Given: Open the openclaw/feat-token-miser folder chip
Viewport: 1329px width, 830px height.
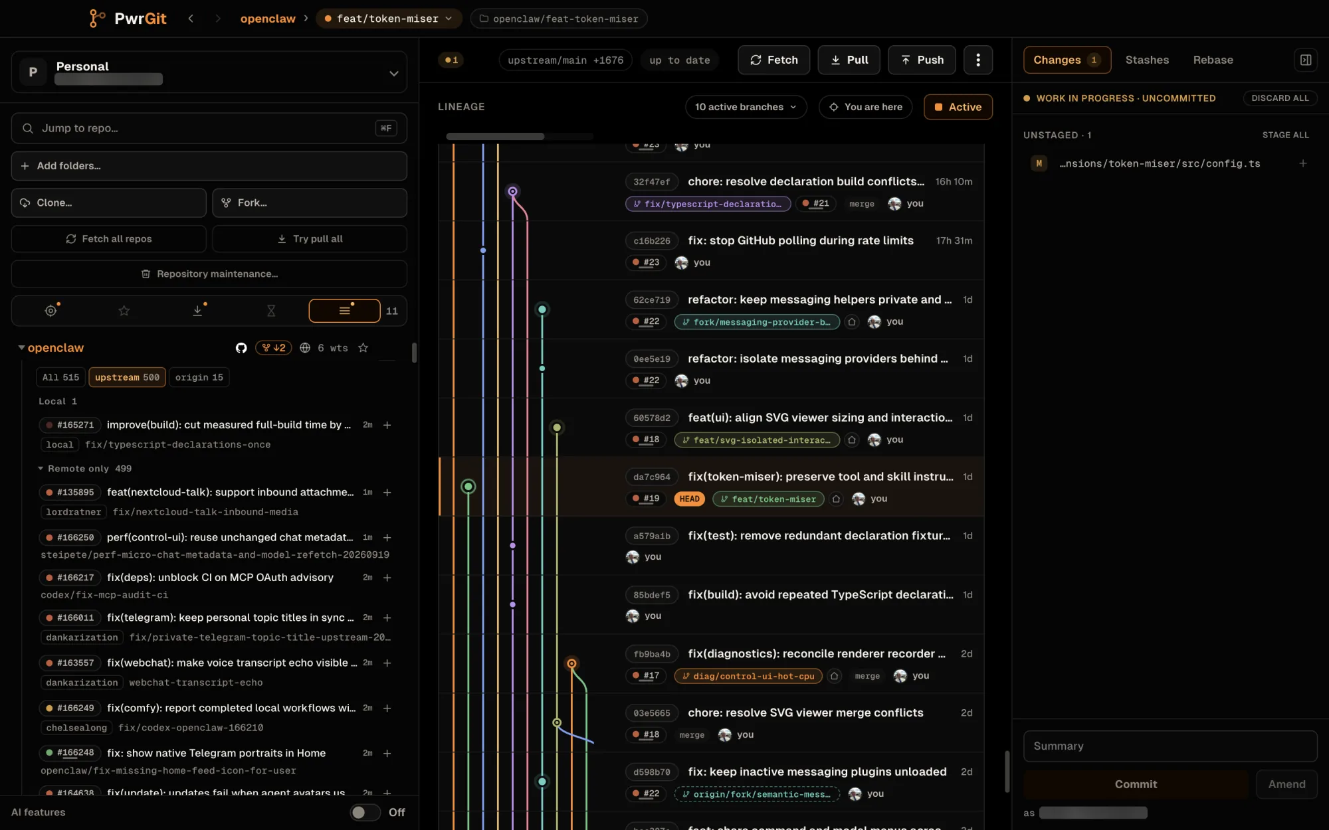Looking at the screenshot, I should 559,19.
